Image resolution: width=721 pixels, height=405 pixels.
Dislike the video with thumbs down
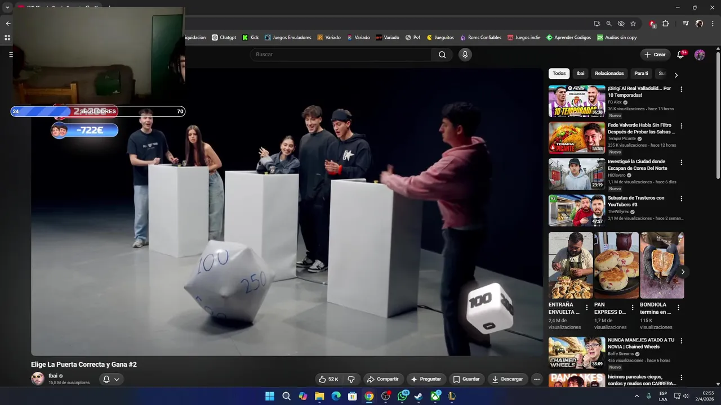click(x=351, y=379)
